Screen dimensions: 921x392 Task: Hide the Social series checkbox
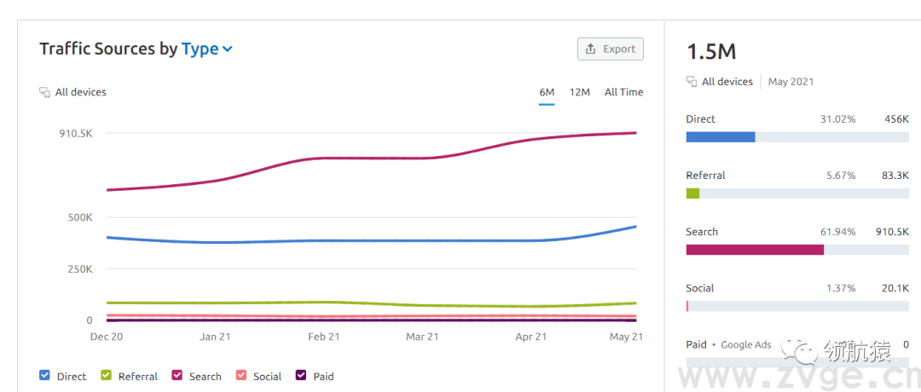pos(241,376)
